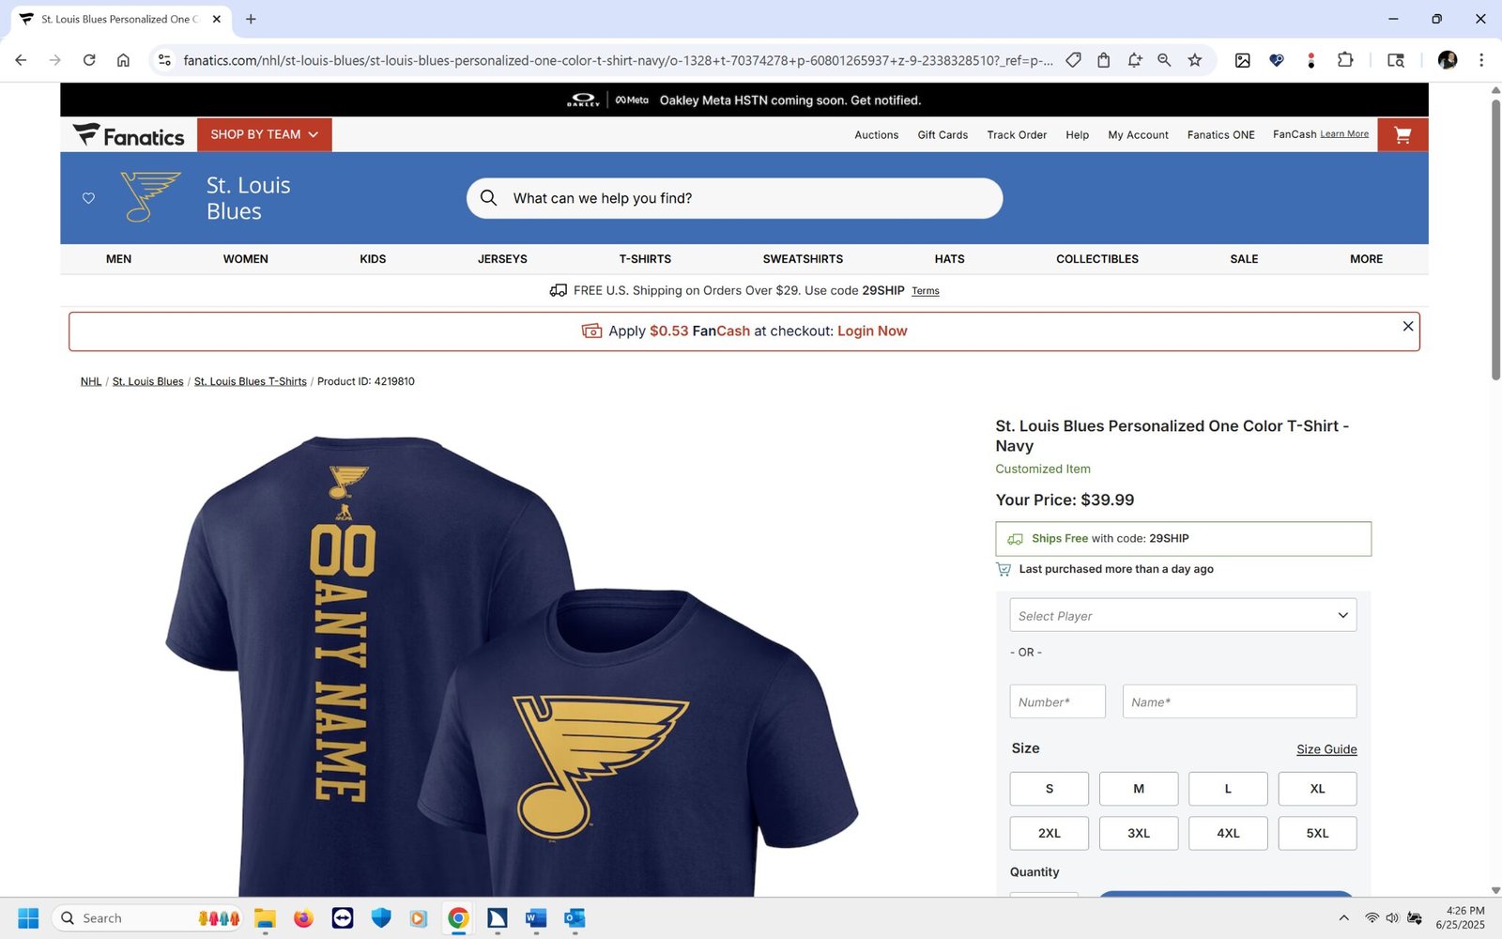Click the Number input field

[1058, 701]
